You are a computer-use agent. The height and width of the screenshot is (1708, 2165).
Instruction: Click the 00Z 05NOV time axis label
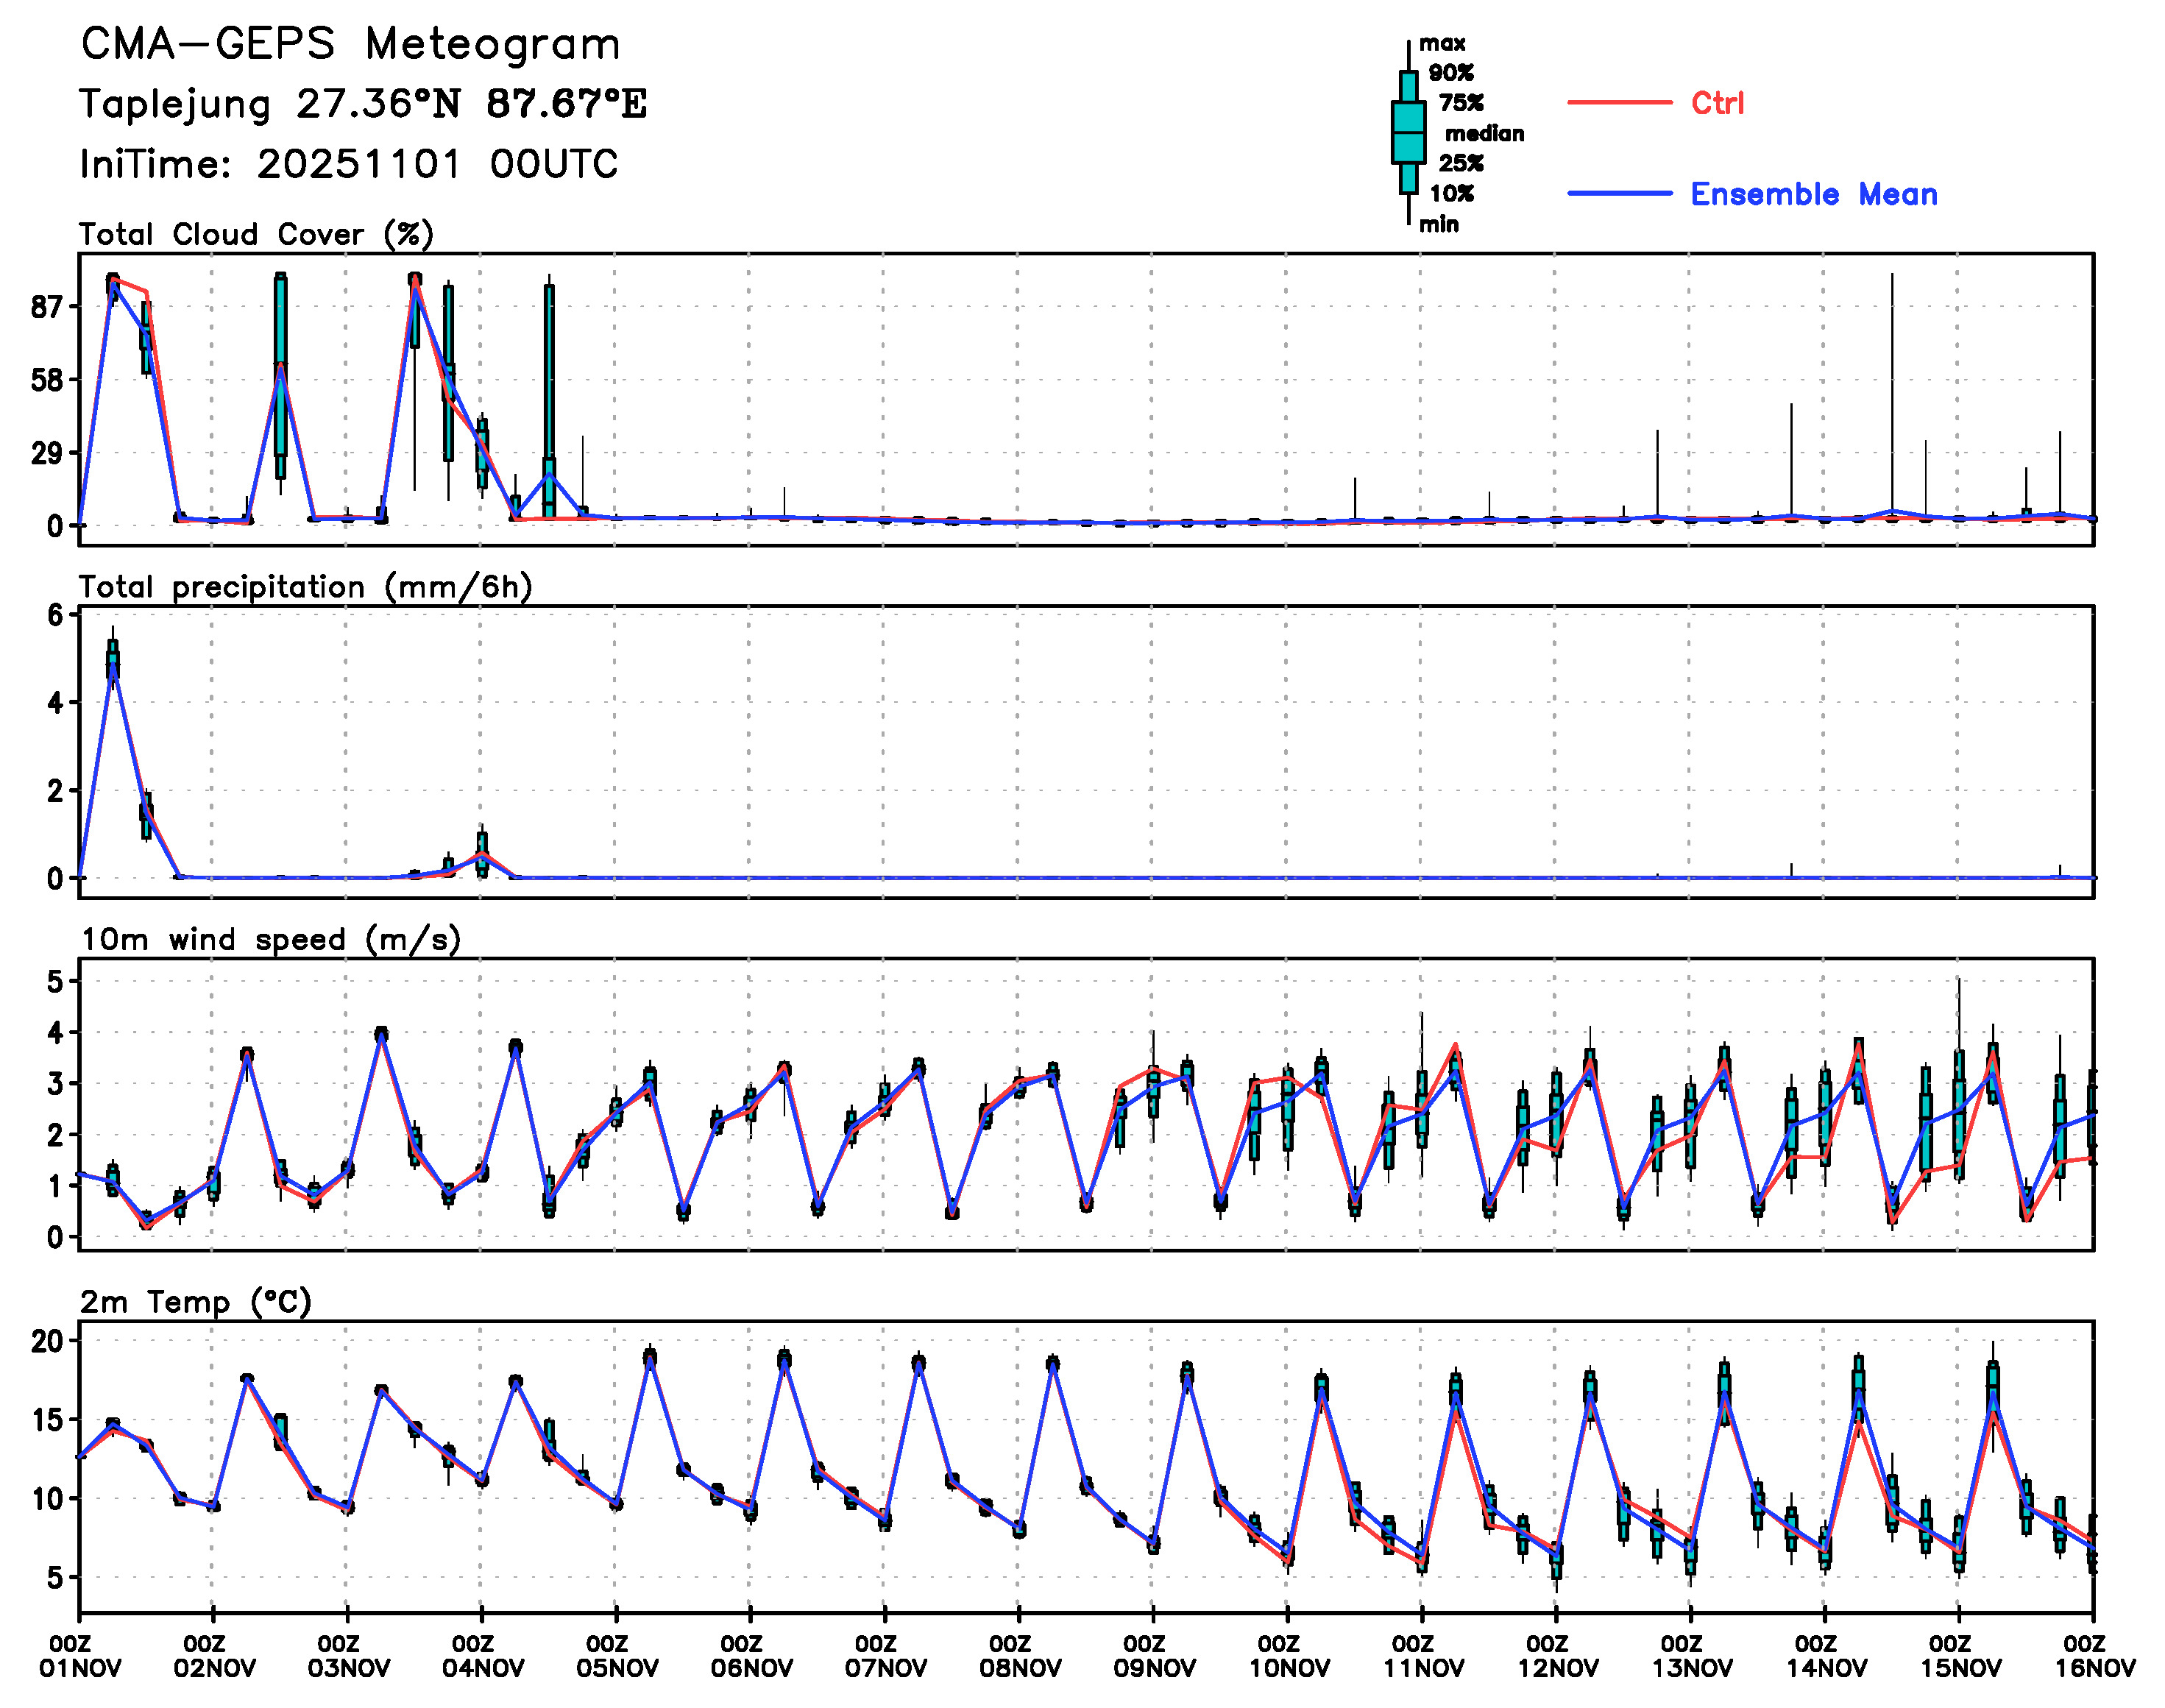(x=616, y=1656)
